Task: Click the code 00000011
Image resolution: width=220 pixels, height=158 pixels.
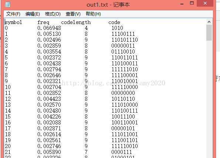Action: [x=123, y=46]
